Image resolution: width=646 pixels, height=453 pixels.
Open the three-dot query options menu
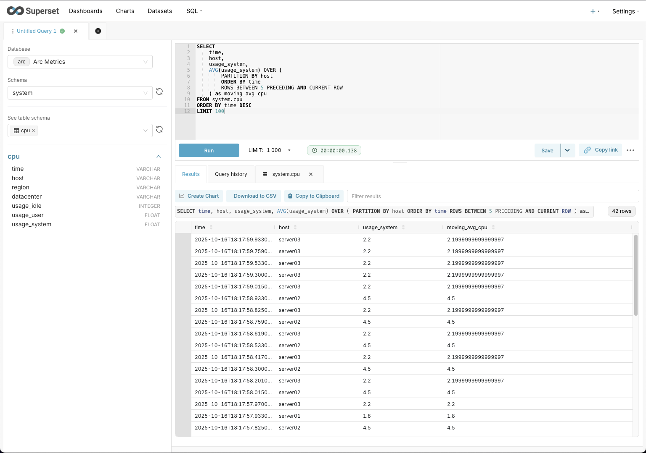(x=630, y=150)
